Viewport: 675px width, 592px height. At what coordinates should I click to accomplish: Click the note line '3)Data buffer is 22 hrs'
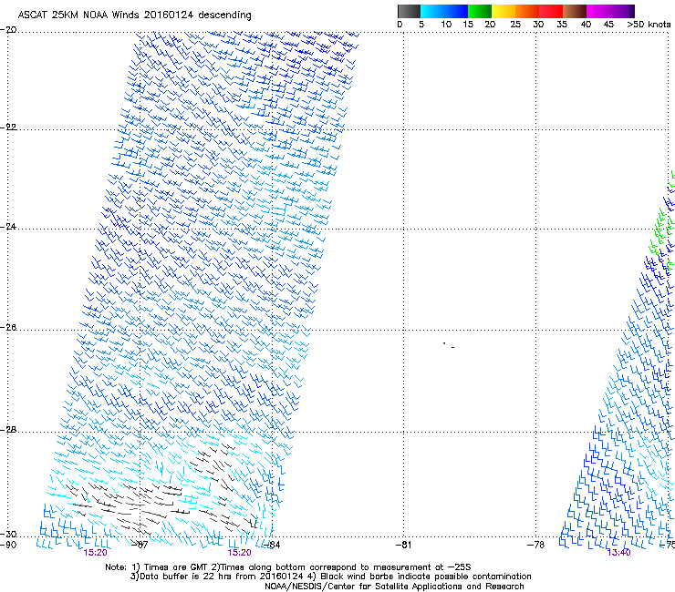[x=330, y=577]
